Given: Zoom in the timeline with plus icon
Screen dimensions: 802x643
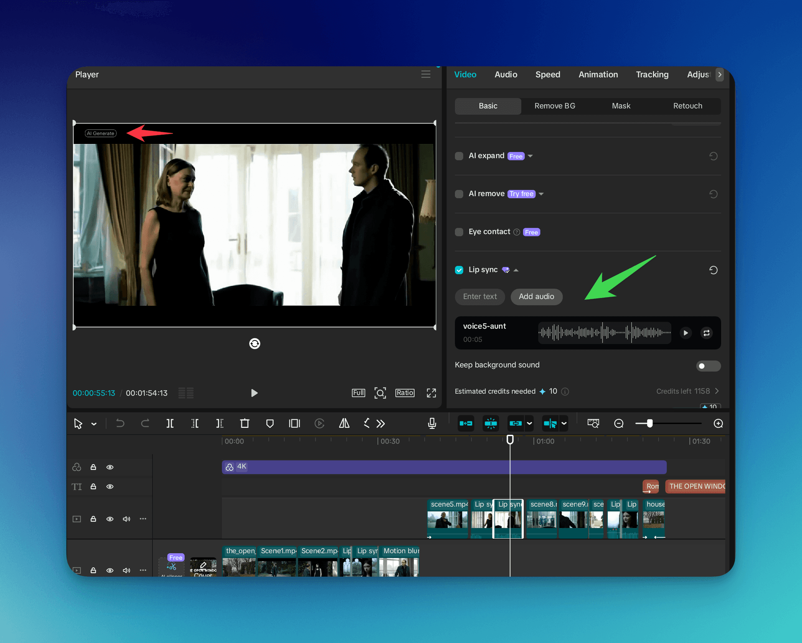Looking at the screenshot, I should (x=718, y=424).
